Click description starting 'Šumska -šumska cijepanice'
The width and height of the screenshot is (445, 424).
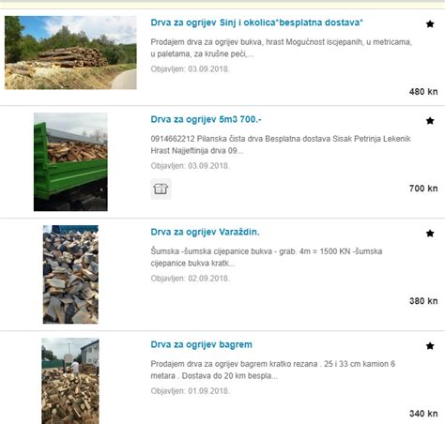pos(267,257)
